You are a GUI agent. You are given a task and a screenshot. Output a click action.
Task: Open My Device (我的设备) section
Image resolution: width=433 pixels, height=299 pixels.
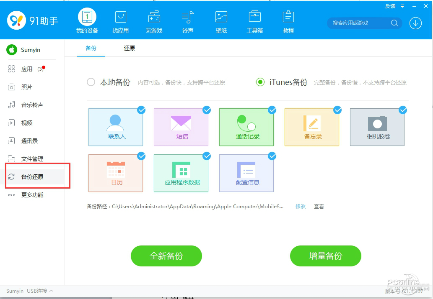click(x=87, y=21)
